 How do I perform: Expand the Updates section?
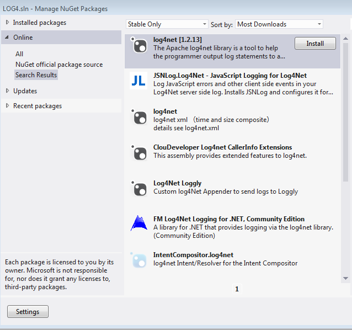coord(7,91)
